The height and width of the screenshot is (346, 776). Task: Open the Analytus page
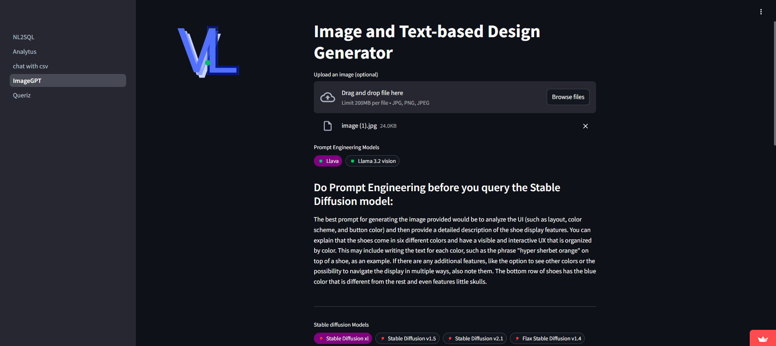tap(68, 51)
